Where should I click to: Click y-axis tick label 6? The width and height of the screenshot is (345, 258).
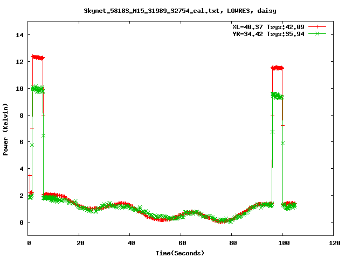pyautogui.click(x=22, y=142)
